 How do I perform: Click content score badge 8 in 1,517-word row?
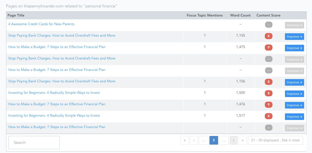(x=268, y=116)
